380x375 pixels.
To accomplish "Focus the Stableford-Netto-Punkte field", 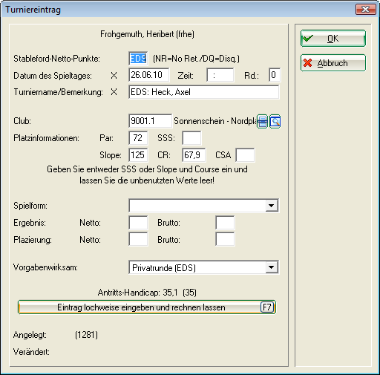I will [x=138, y=59].
